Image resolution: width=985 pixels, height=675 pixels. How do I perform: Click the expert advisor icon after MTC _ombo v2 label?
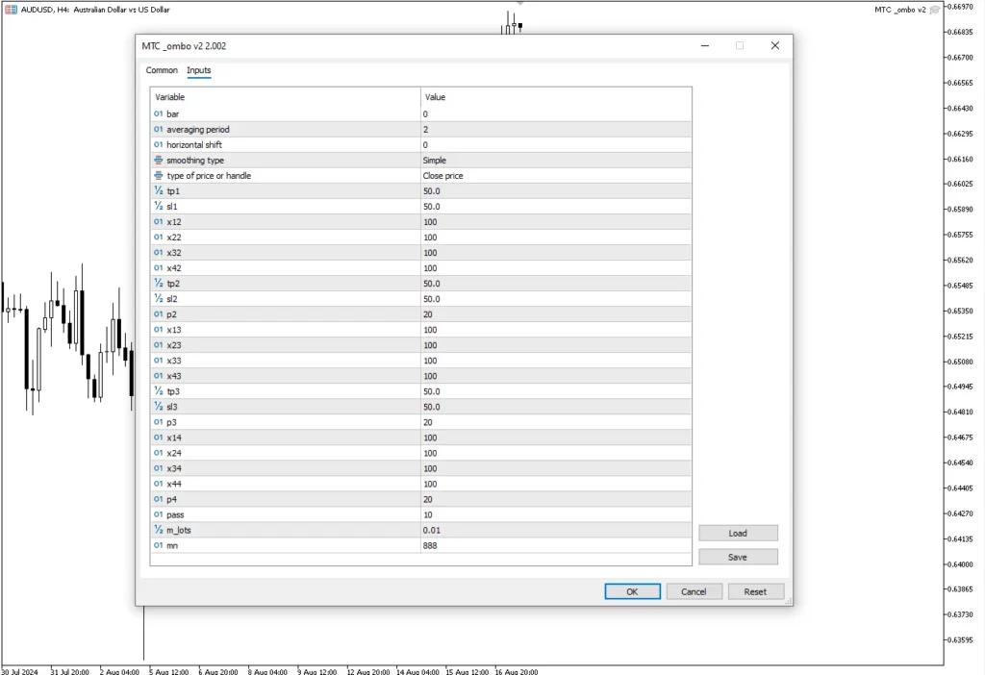pyautogui.click(x=935, y=10)
